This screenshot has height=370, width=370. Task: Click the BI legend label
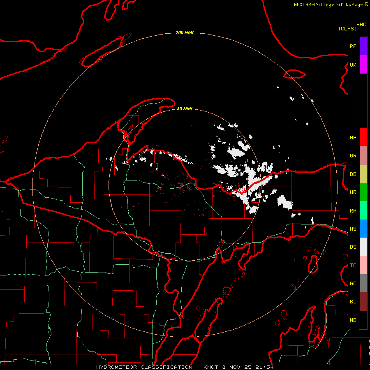[353, 302]
